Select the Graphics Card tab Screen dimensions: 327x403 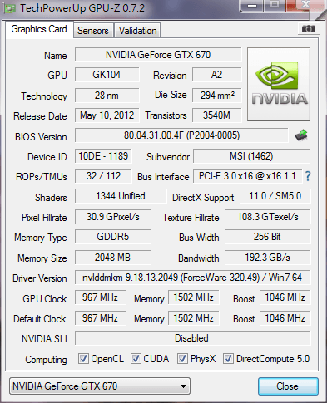[39, 29]
